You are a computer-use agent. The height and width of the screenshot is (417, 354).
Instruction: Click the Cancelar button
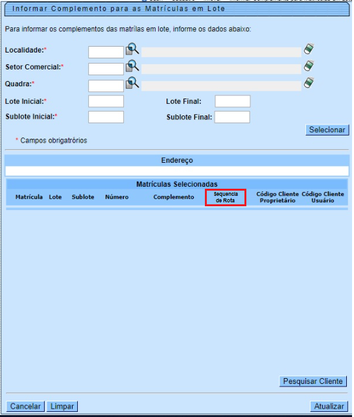coord(25,406)
